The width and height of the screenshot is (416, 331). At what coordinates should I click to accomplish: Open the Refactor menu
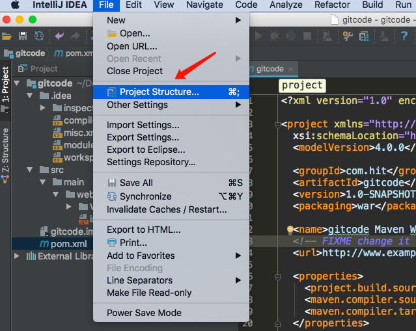click(x=332, y=5)
